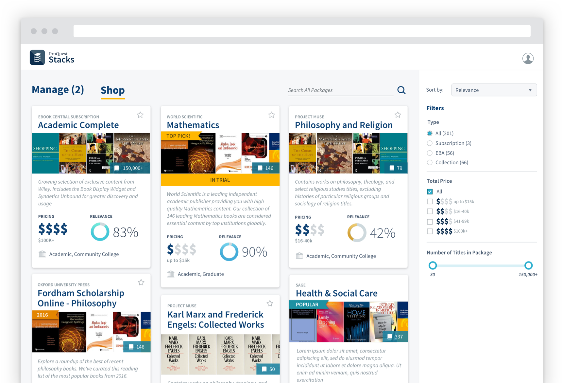Click the 337 titles badge on Health & Social Care

(x=395, y=337)
